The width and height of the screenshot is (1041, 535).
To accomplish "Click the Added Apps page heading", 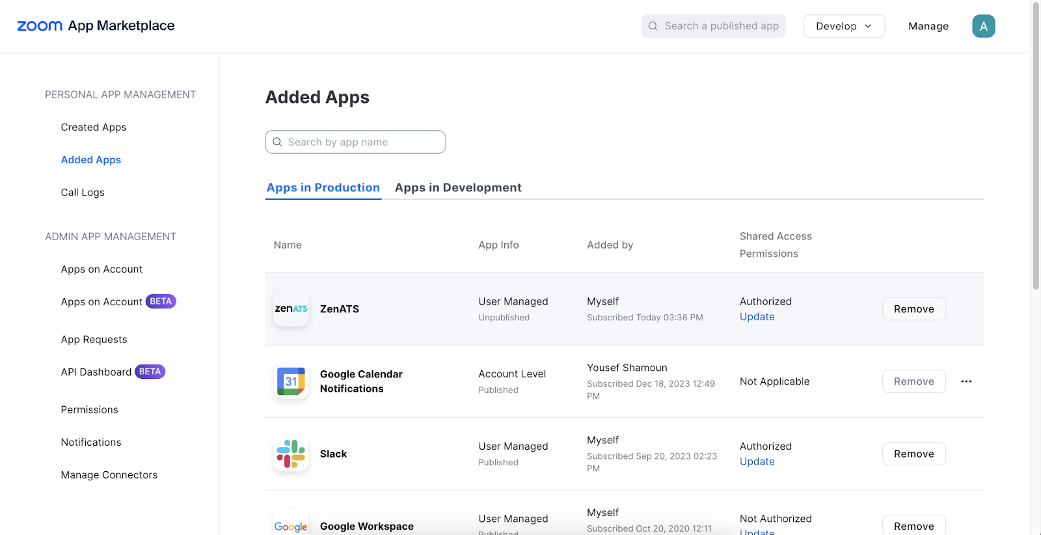I will 317,97.
